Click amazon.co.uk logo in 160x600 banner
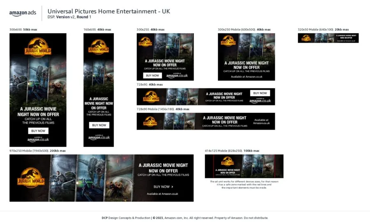Image resolution: width=370 pixels, height=224 pixels. coord(99,137)
